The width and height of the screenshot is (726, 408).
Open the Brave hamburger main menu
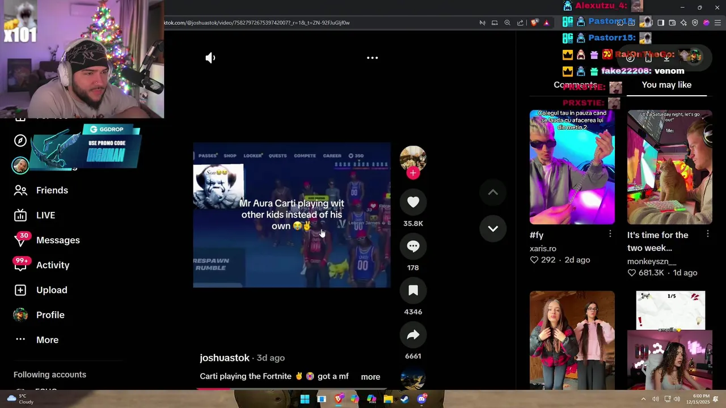[717, 23]
